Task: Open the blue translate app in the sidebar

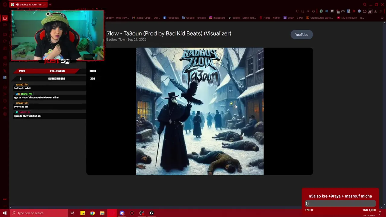Action: (x=5, y=78)
